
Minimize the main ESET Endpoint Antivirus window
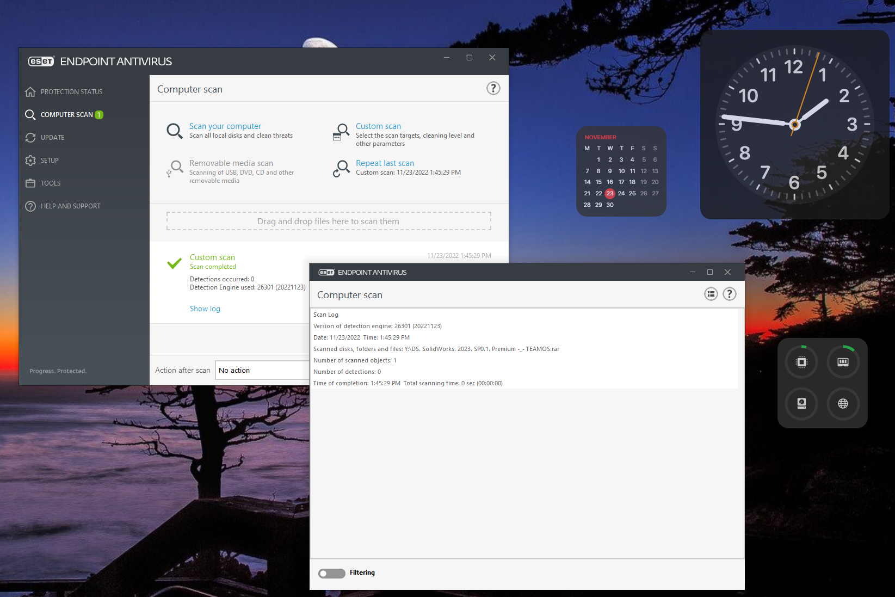tap(447, 58)
